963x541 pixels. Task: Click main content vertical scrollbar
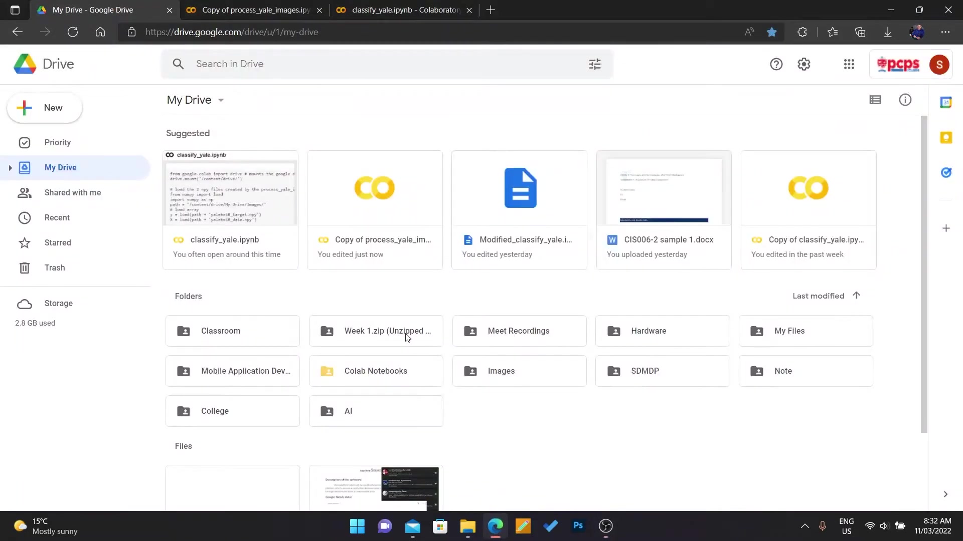924,275
